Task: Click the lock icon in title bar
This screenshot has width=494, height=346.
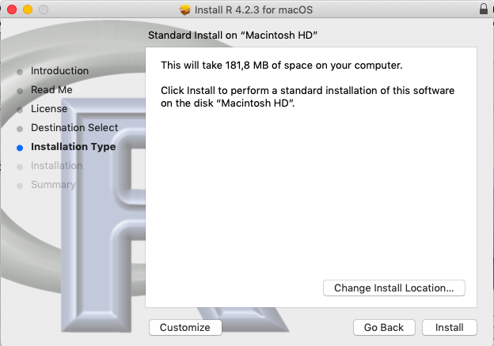Action: click(484, 9)
